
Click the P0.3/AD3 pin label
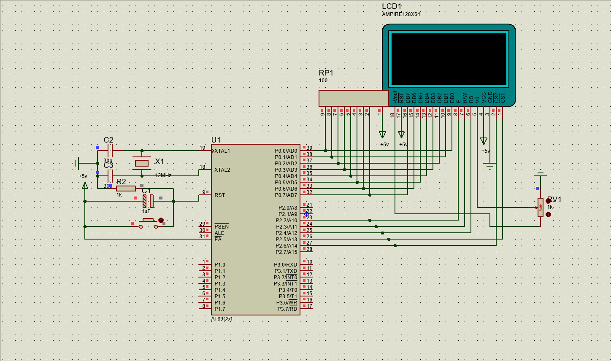[x=286, y=170]
